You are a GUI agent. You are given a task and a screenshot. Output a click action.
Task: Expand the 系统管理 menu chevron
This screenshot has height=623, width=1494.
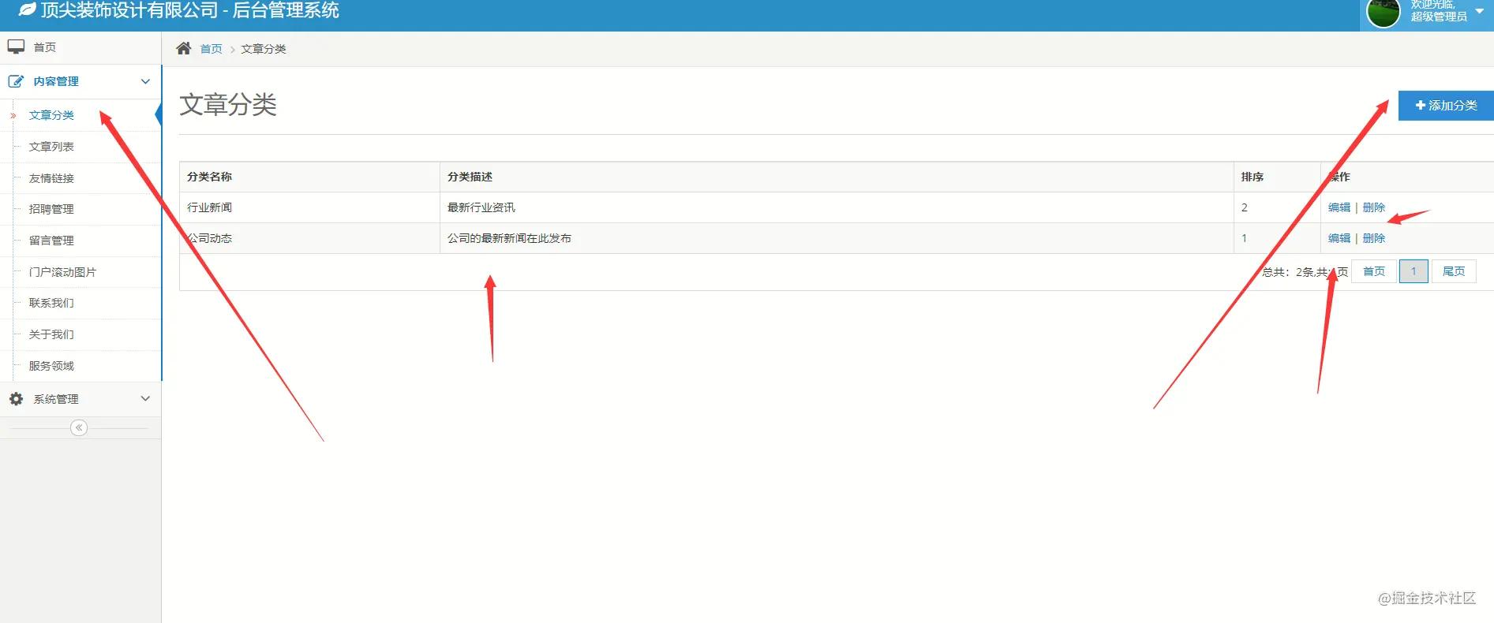(x=145, y=399)
